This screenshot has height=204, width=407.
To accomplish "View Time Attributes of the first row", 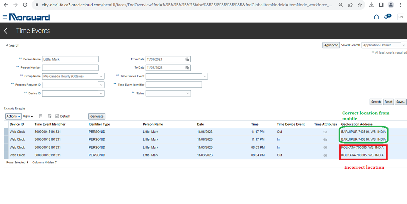I will tap(325, 132).
